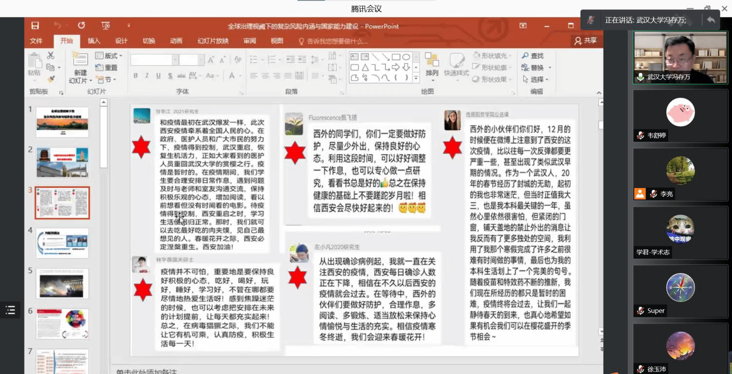Open the 版式 (Layout) dropdown
Image resolution: width=732 pixels, height=374 pixels.
pos(109,56)
